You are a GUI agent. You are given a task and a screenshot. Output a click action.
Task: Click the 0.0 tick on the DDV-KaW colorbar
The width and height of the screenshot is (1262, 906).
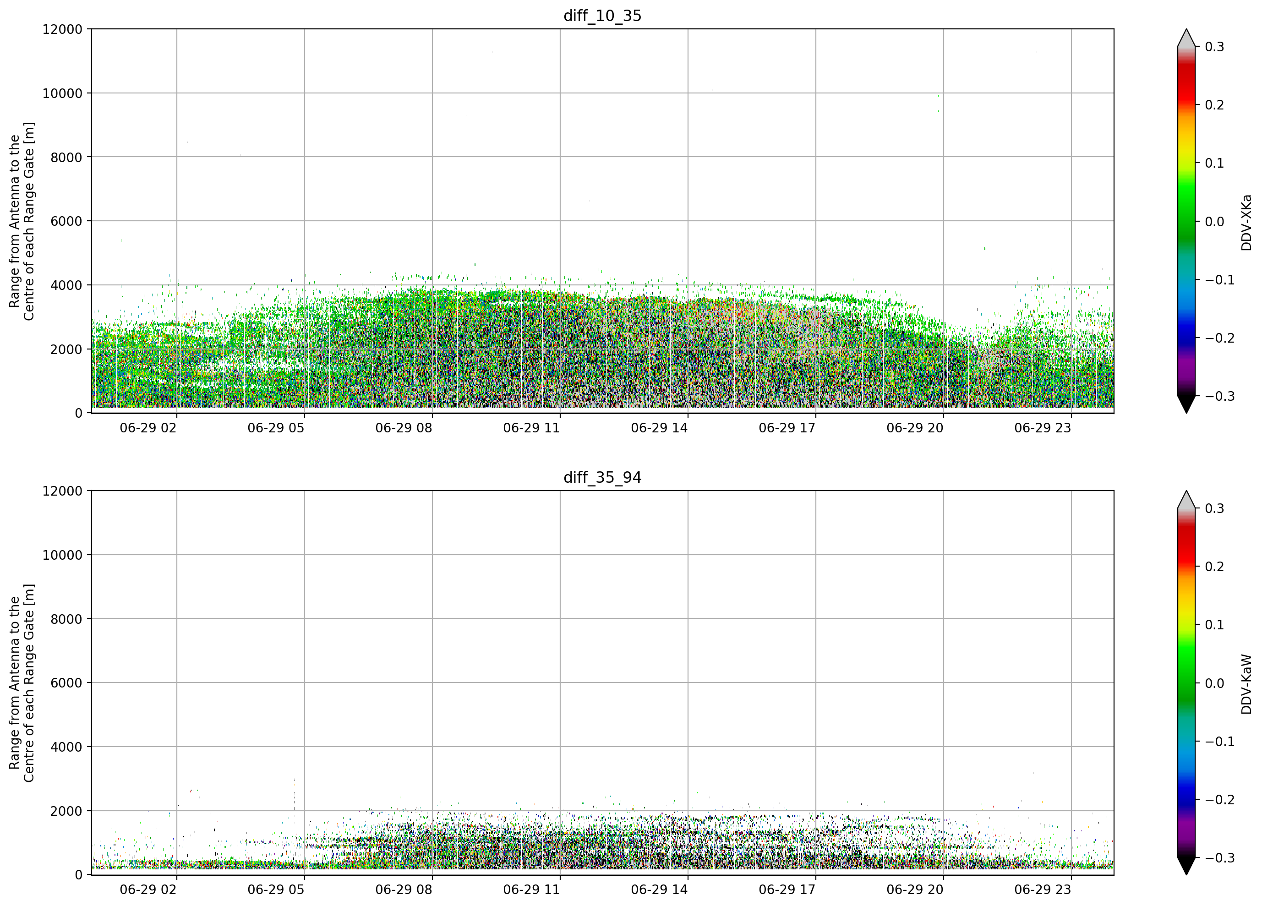pyautogui.click(x=1215, y=683)
